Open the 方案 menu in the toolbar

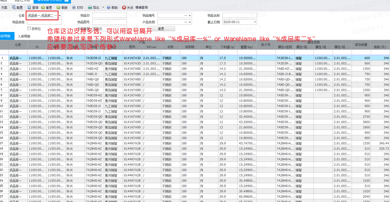click(x=4, y=8)
